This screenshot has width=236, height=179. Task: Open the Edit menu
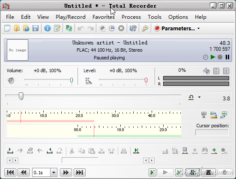(x=26, y=17)
